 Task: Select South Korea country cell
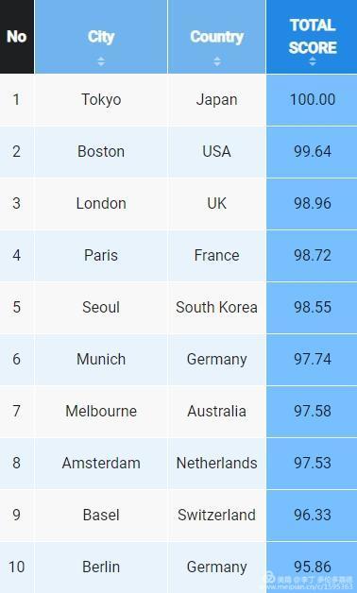pos(216,307)
